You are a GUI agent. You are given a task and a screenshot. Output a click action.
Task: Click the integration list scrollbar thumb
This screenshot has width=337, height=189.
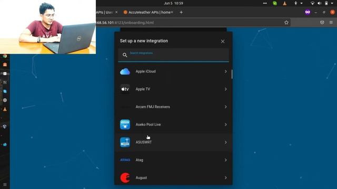[232, 74]
